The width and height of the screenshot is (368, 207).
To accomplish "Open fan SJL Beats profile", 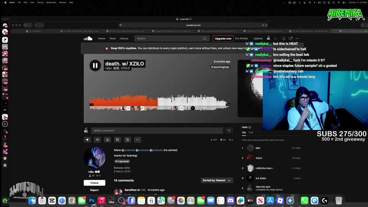I will pos(261,178).
